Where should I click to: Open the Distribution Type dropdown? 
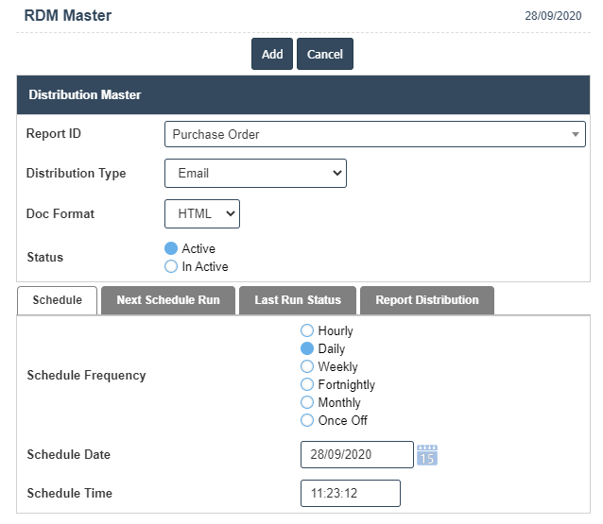point(255,174)
